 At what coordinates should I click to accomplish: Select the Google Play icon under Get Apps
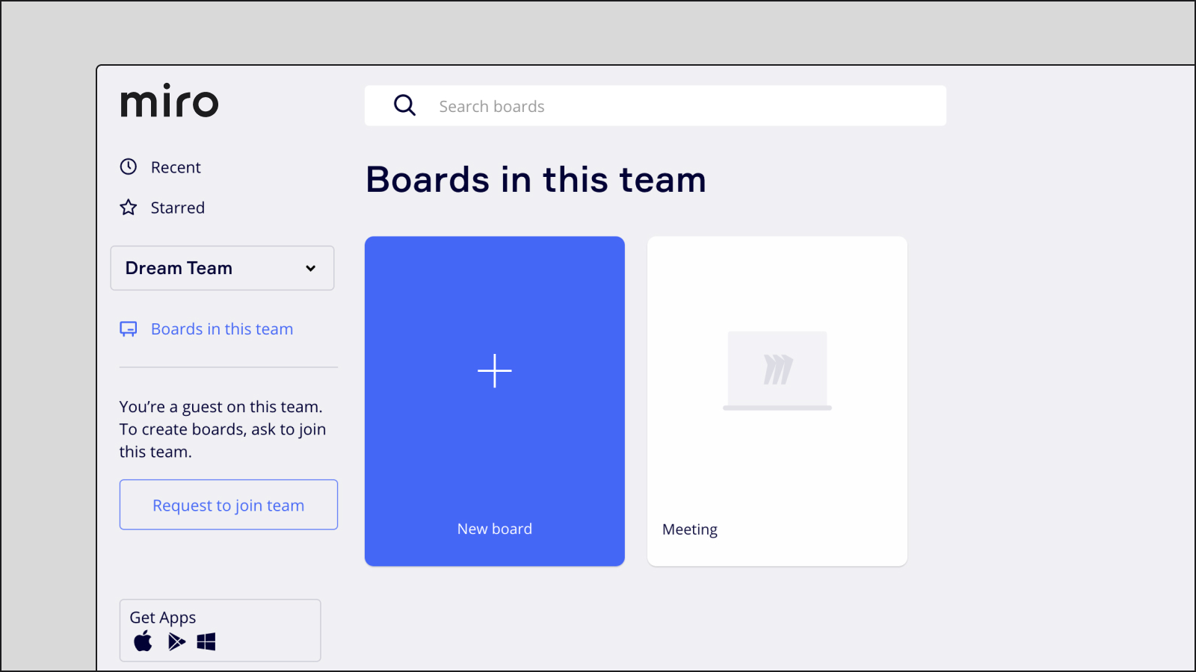[x=176, y=641]
